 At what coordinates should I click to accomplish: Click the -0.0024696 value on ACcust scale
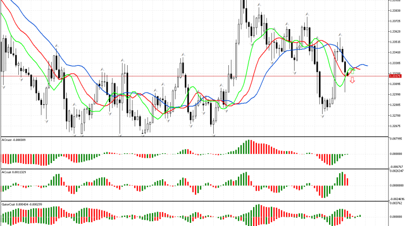[x=396, y=199]
